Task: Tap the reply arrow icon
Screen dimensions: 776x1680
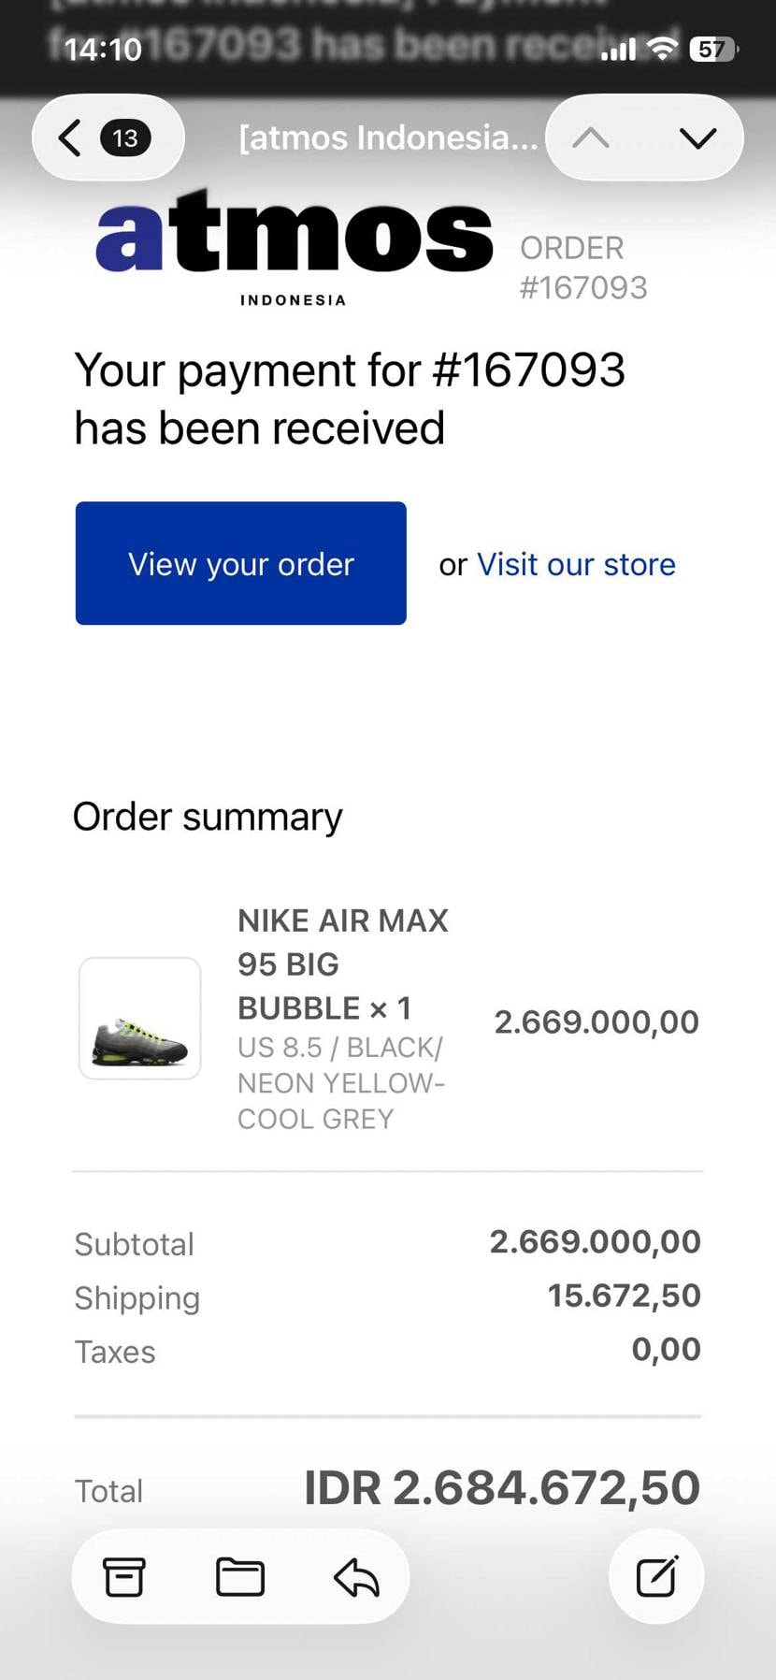Action: click(356, 1577)
